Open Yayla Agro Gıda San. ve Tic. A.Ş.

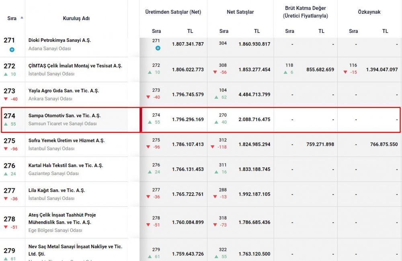pyautogui.click(x=64, y=91)
